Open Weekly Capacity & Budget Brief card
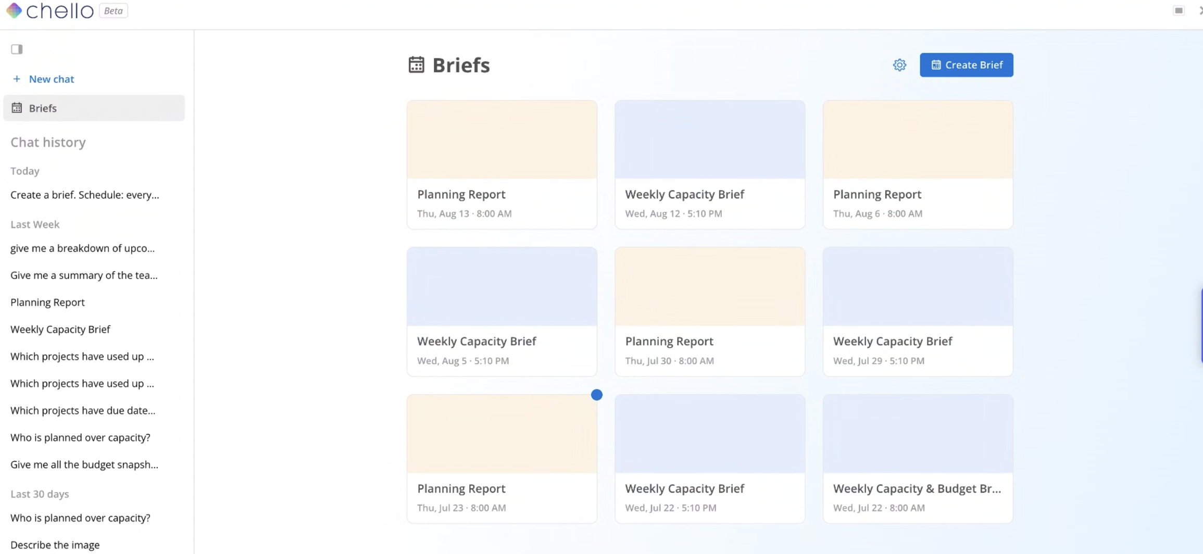 918,459
